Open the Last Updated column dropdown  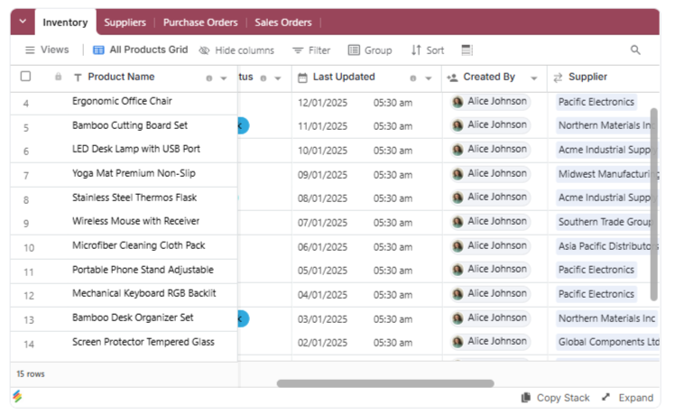tap(429, 78)
